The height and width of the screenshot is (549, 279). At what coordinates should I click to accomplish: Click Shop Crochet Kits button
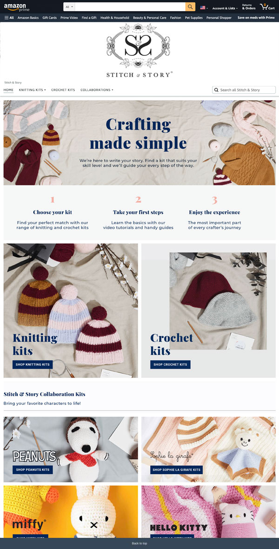point(170,364)
